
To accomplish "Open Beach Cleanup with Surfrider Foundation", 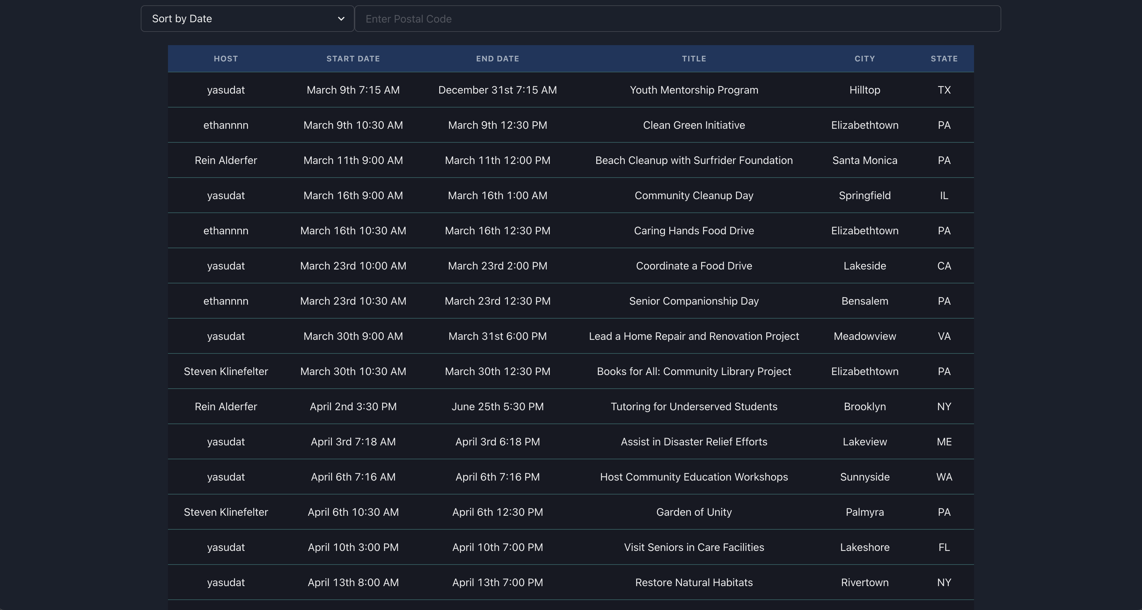I will (694, 161).
